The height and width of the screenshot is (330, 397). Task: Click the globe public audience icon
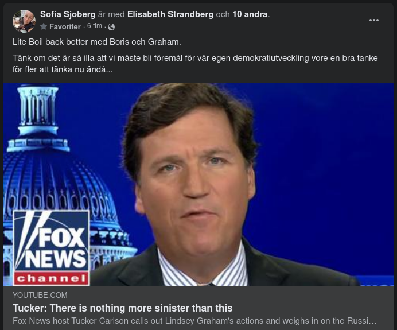[111, 27]
